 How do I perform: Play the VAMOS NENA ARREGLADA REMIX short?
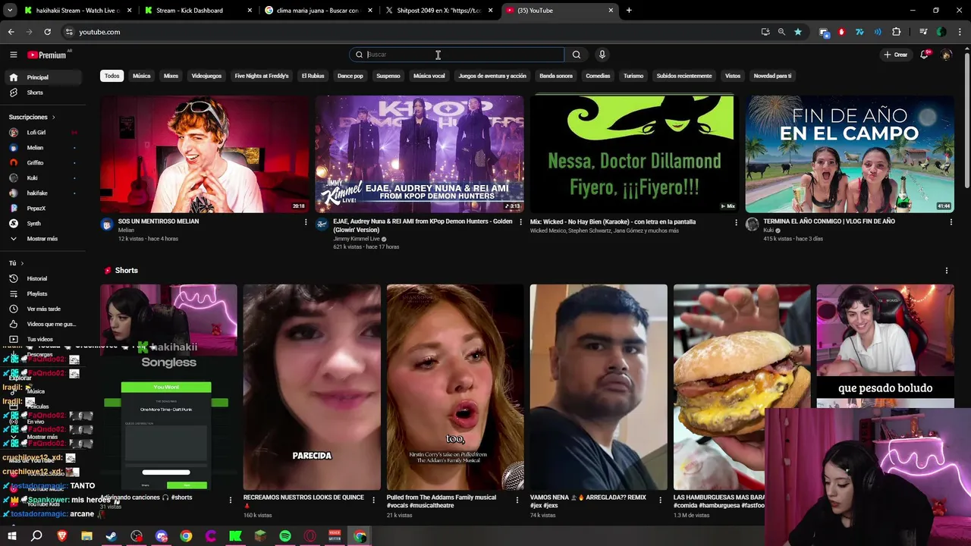coord(599,387)
